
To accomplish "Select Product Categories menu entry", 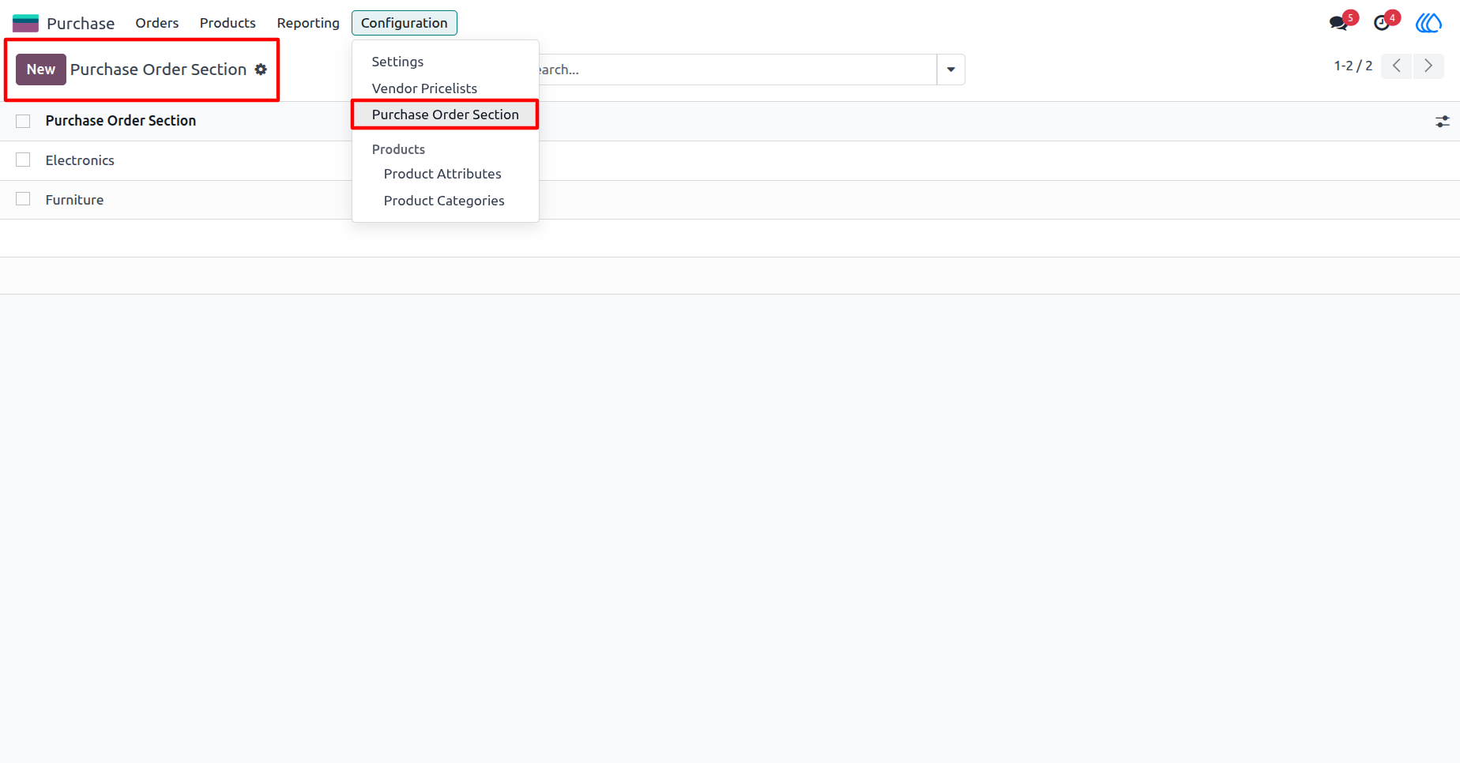I will pyautogui.click(x=444, y=201).
